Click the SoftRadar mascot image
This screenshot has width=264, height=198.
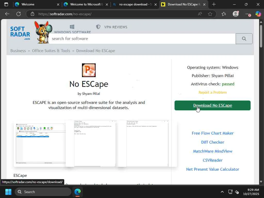click(x=43, y=32)
